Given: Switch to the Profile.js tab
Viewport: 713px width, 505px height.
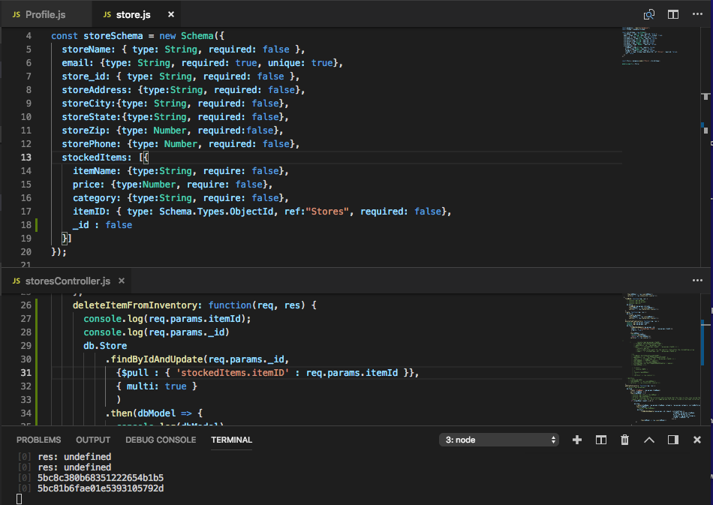Looking at the screenshot, I should [x=45, y=14].
